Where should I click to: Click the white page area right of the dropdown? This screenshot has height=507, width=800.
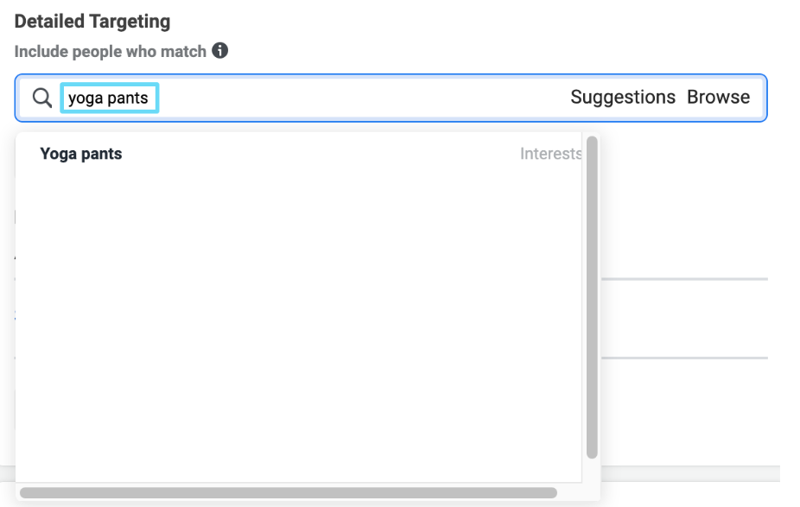tap(685, 204)
